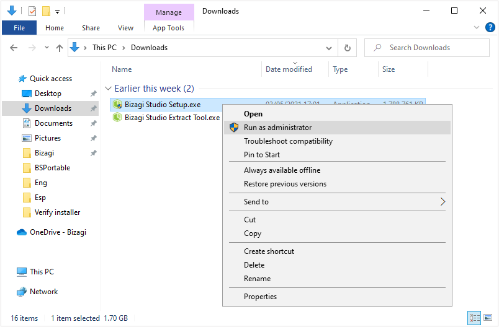
Task: Open Network in the navigation pane
Action: 43,292
